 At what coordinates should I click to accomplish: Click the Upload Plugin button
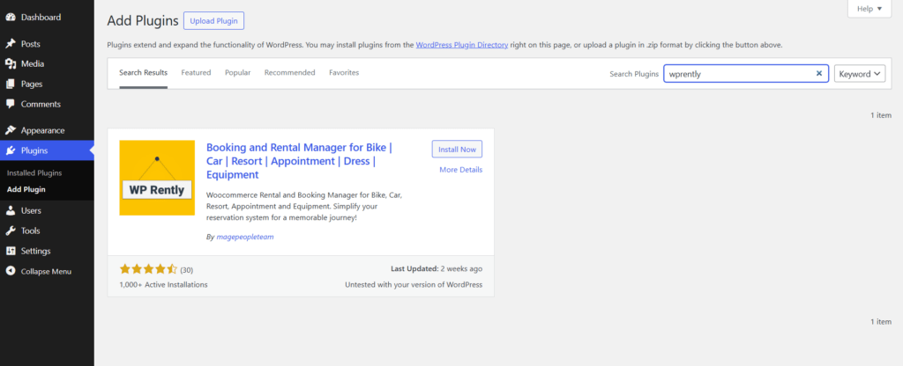(x=213, y=21)
